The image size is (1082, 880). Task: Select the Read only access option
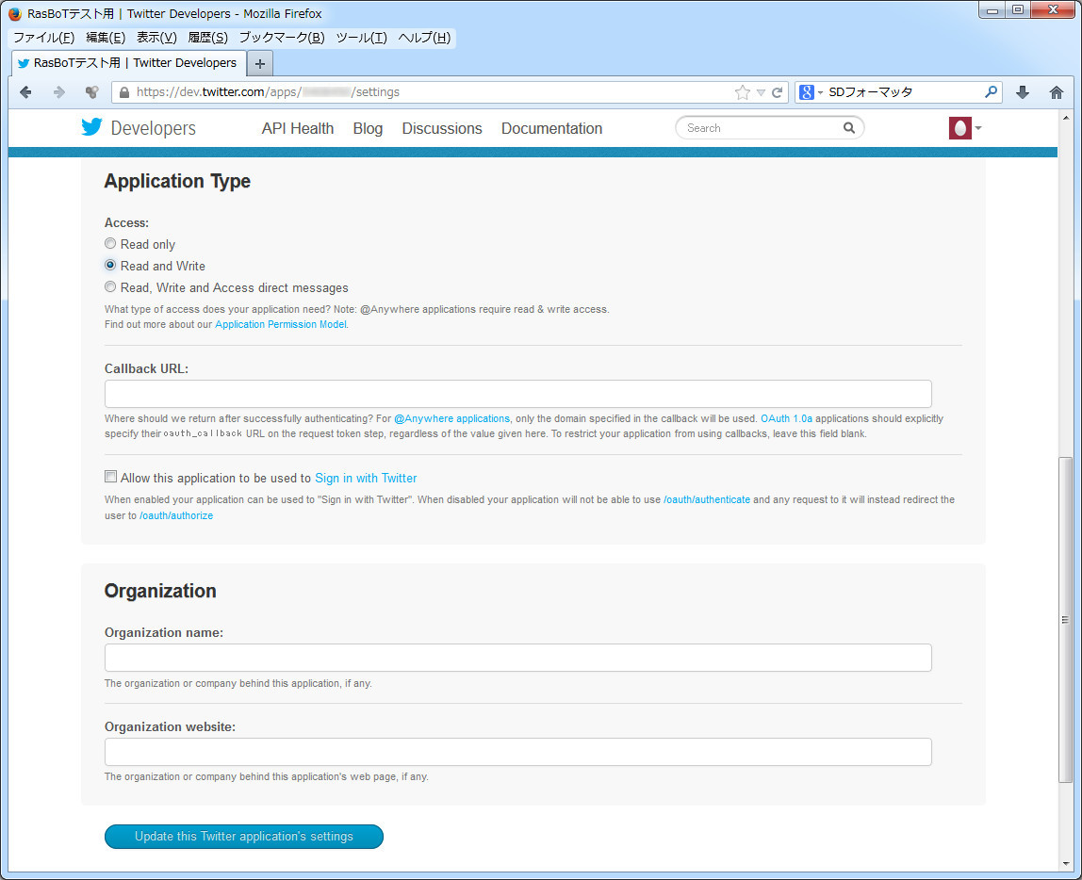109,243
